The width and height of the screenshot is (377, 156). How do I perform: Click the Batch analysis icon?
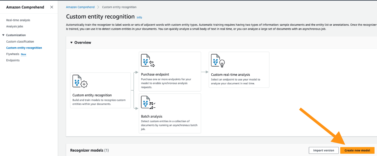[148, 102]
